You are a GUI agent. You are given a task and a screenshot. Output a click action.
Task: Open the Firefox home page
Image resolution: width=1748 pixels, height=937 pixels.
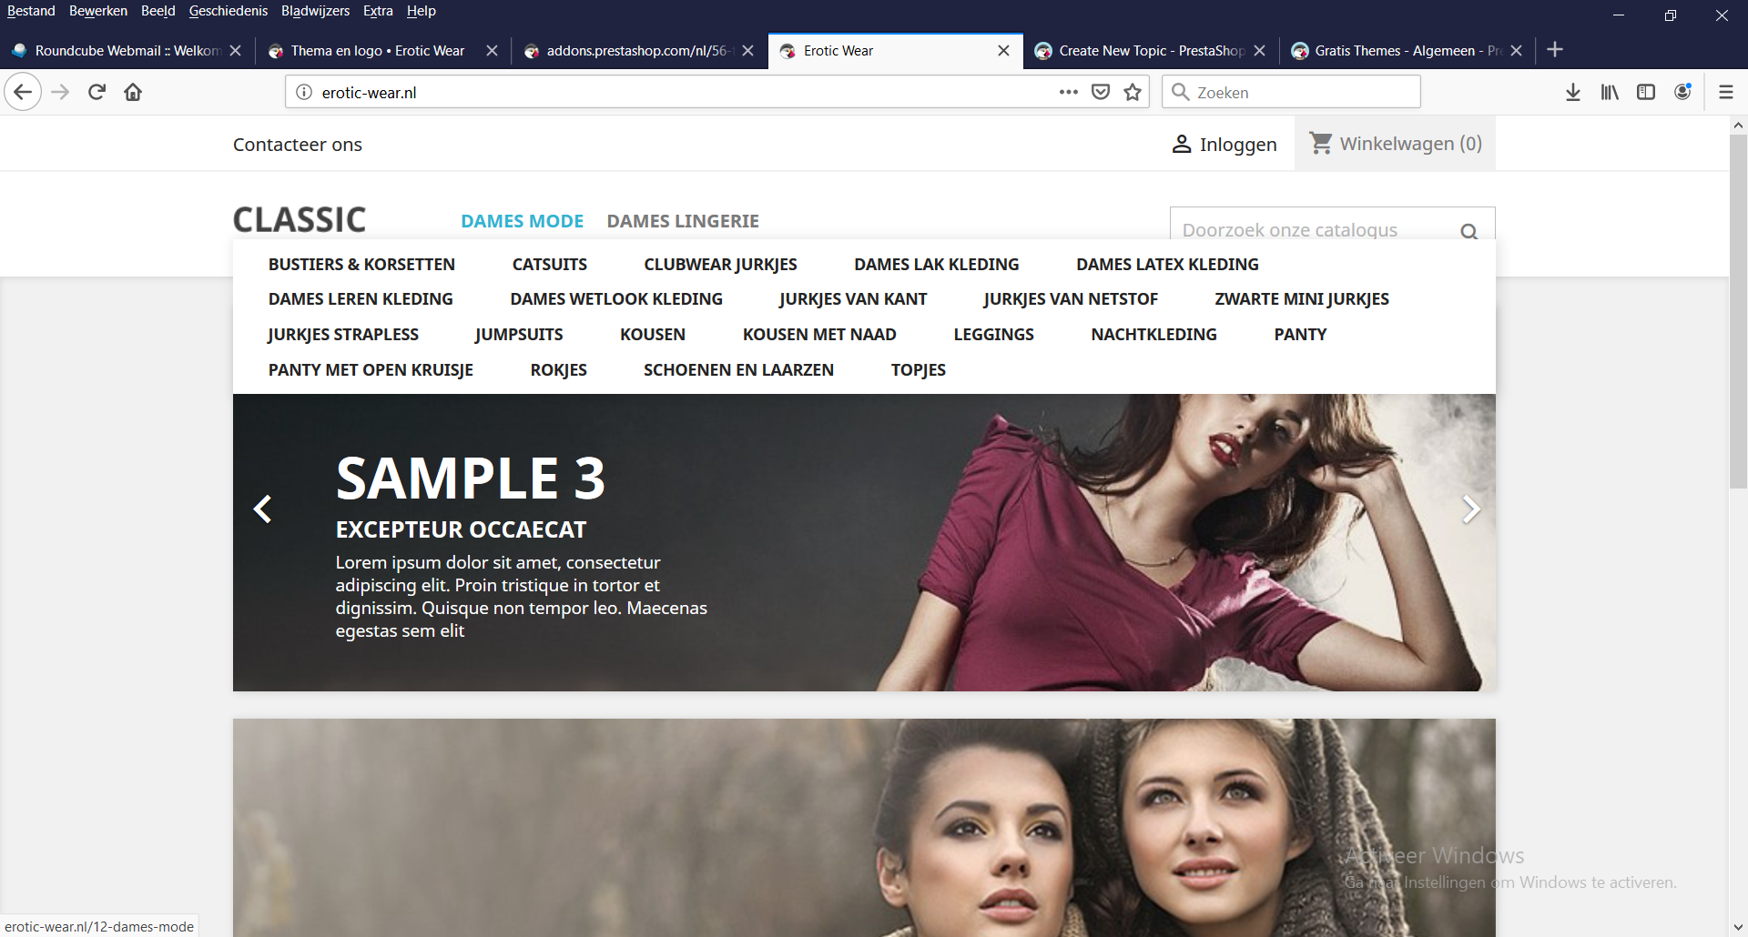point(133,92)
